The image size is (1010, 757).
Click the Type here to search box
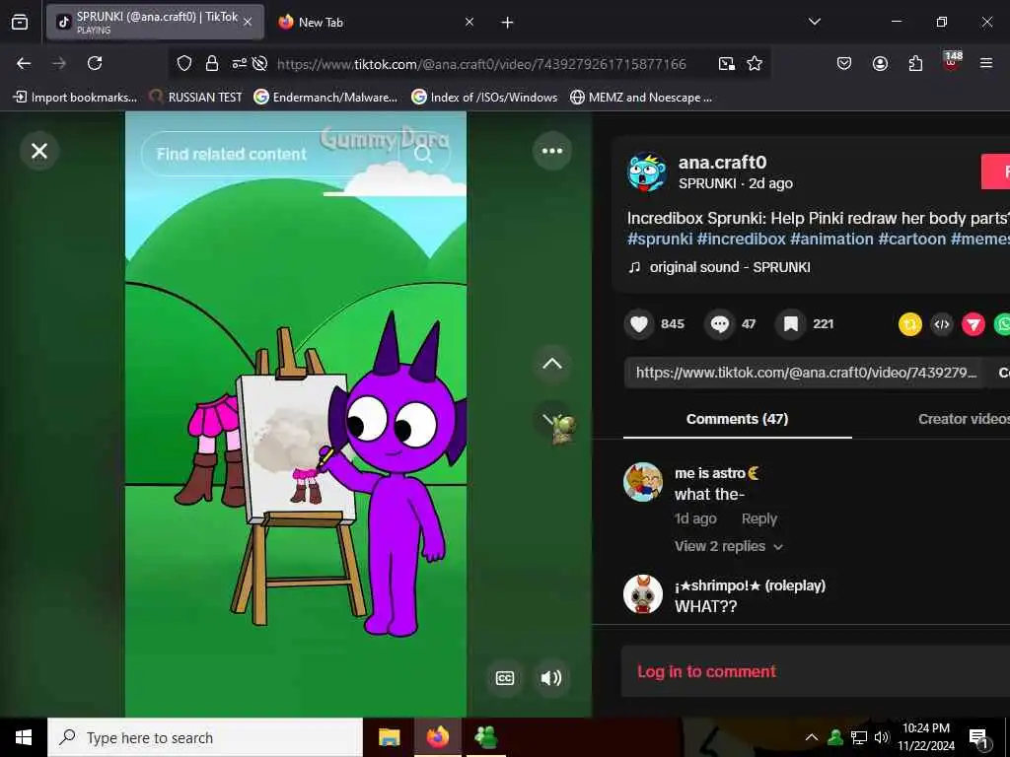click(205, 737)
